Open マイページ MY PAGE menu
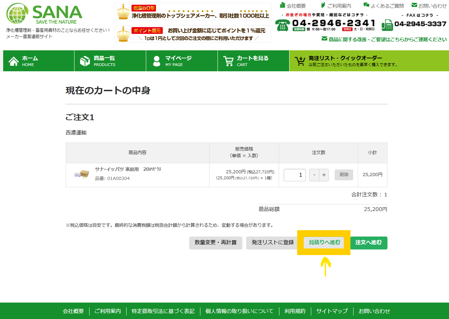The height and width of the screenshot is (319, 449). pyautogui.click(x=182, y=61)
